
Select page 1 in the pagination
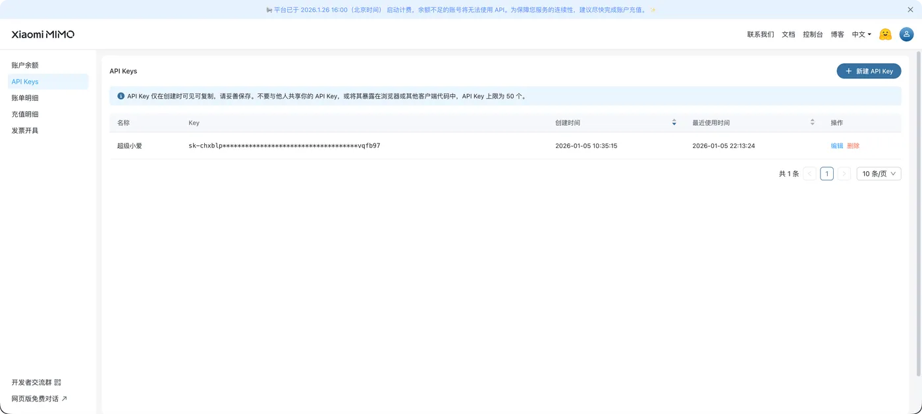point(827,173)
